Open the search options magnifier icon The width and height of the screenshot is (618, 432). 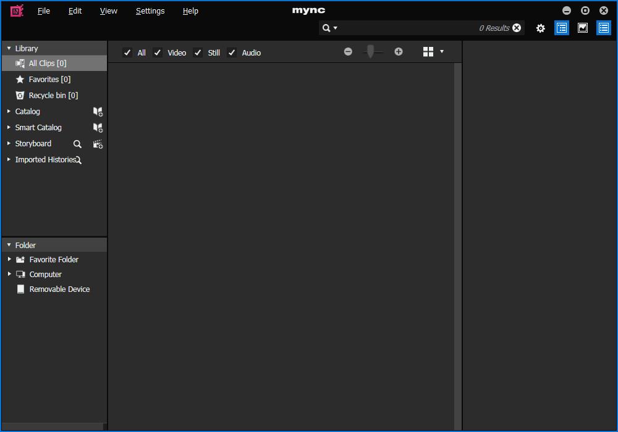tap(326, 28)
